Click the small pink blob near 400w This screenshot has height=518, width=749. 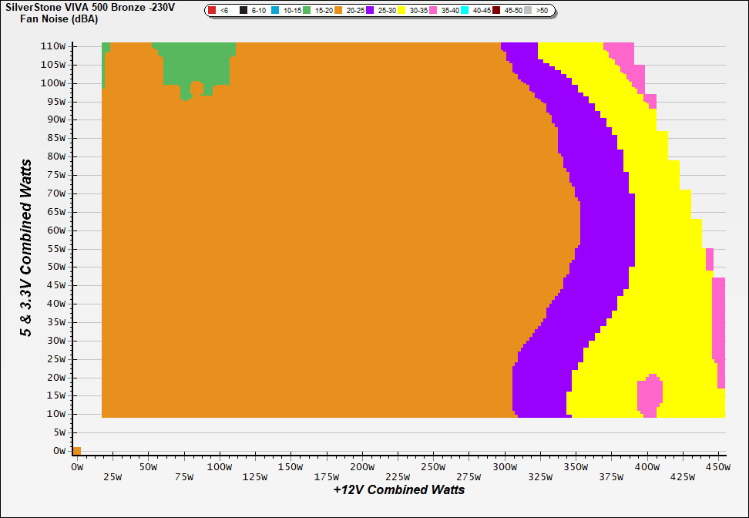pyautogui.click(x=649, y=394)
